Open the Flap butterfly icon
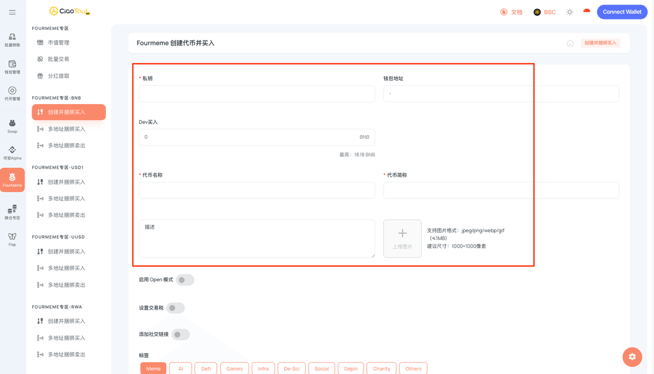Screen dimensions: 654x374 tap(12, 240)
